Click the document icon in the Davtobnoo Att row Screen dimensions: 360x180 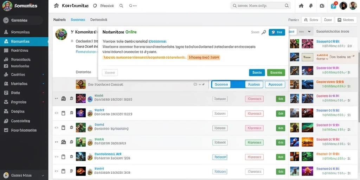point(63,157)
